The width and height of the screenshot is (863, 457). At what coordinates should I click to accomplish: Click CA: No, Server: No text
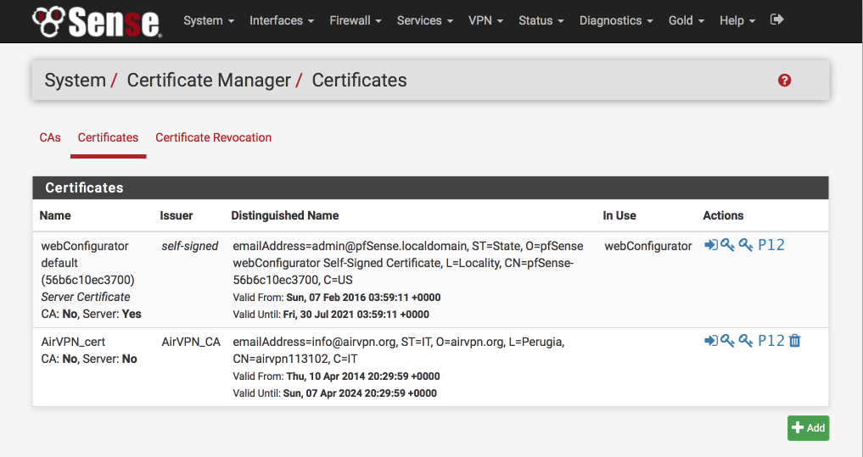(x=88, y=359)
